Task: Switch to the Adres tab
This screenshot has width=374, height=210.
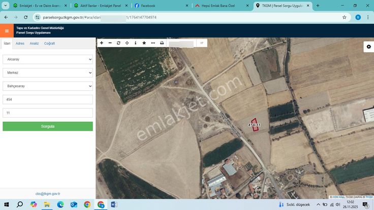Action: (x=20, y=43)
